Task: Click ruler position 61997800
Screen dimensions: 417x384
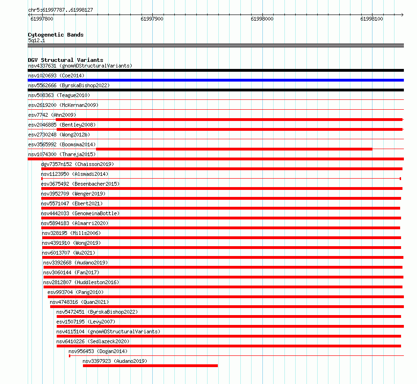Action: click(x=42, y=19)
